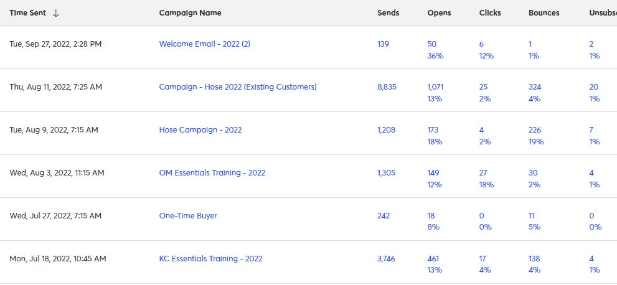Open Welcome Email - 2022 (2) campaign
Screen dimensions: 617x285
pos(205,44)
